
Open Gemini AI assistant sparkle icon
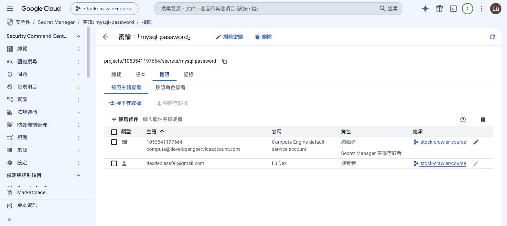(425, 9)
